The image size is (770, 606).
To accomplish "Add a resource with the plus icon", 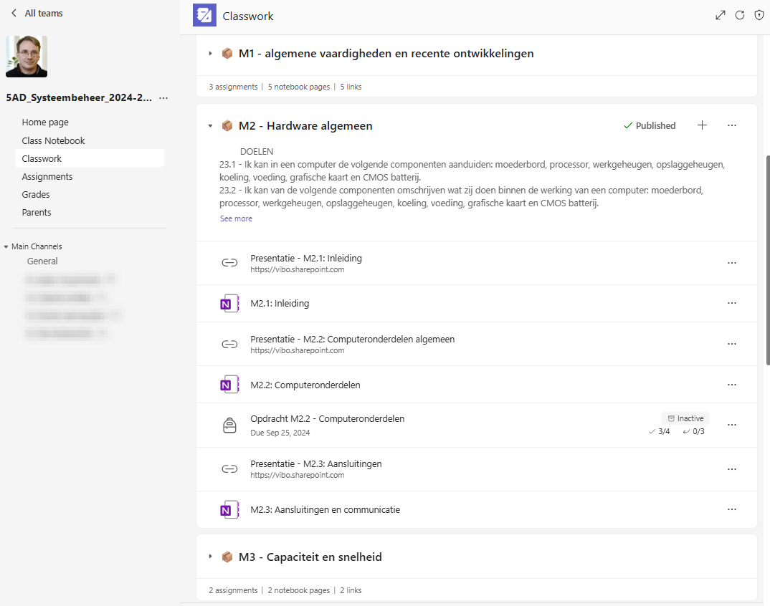I will click(x=702, y=125).
